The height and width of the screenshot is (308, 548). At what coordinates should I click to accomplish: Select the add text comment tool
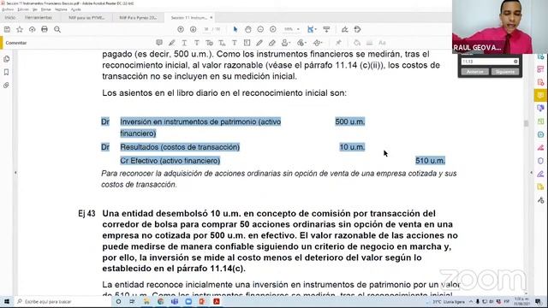click(x=234, y=43)
